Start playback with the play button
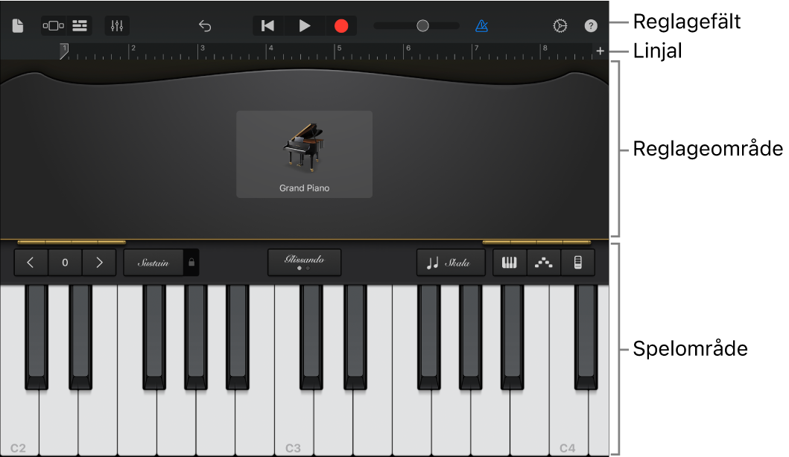Screen dimensions: 789x457 pos(304,25)
